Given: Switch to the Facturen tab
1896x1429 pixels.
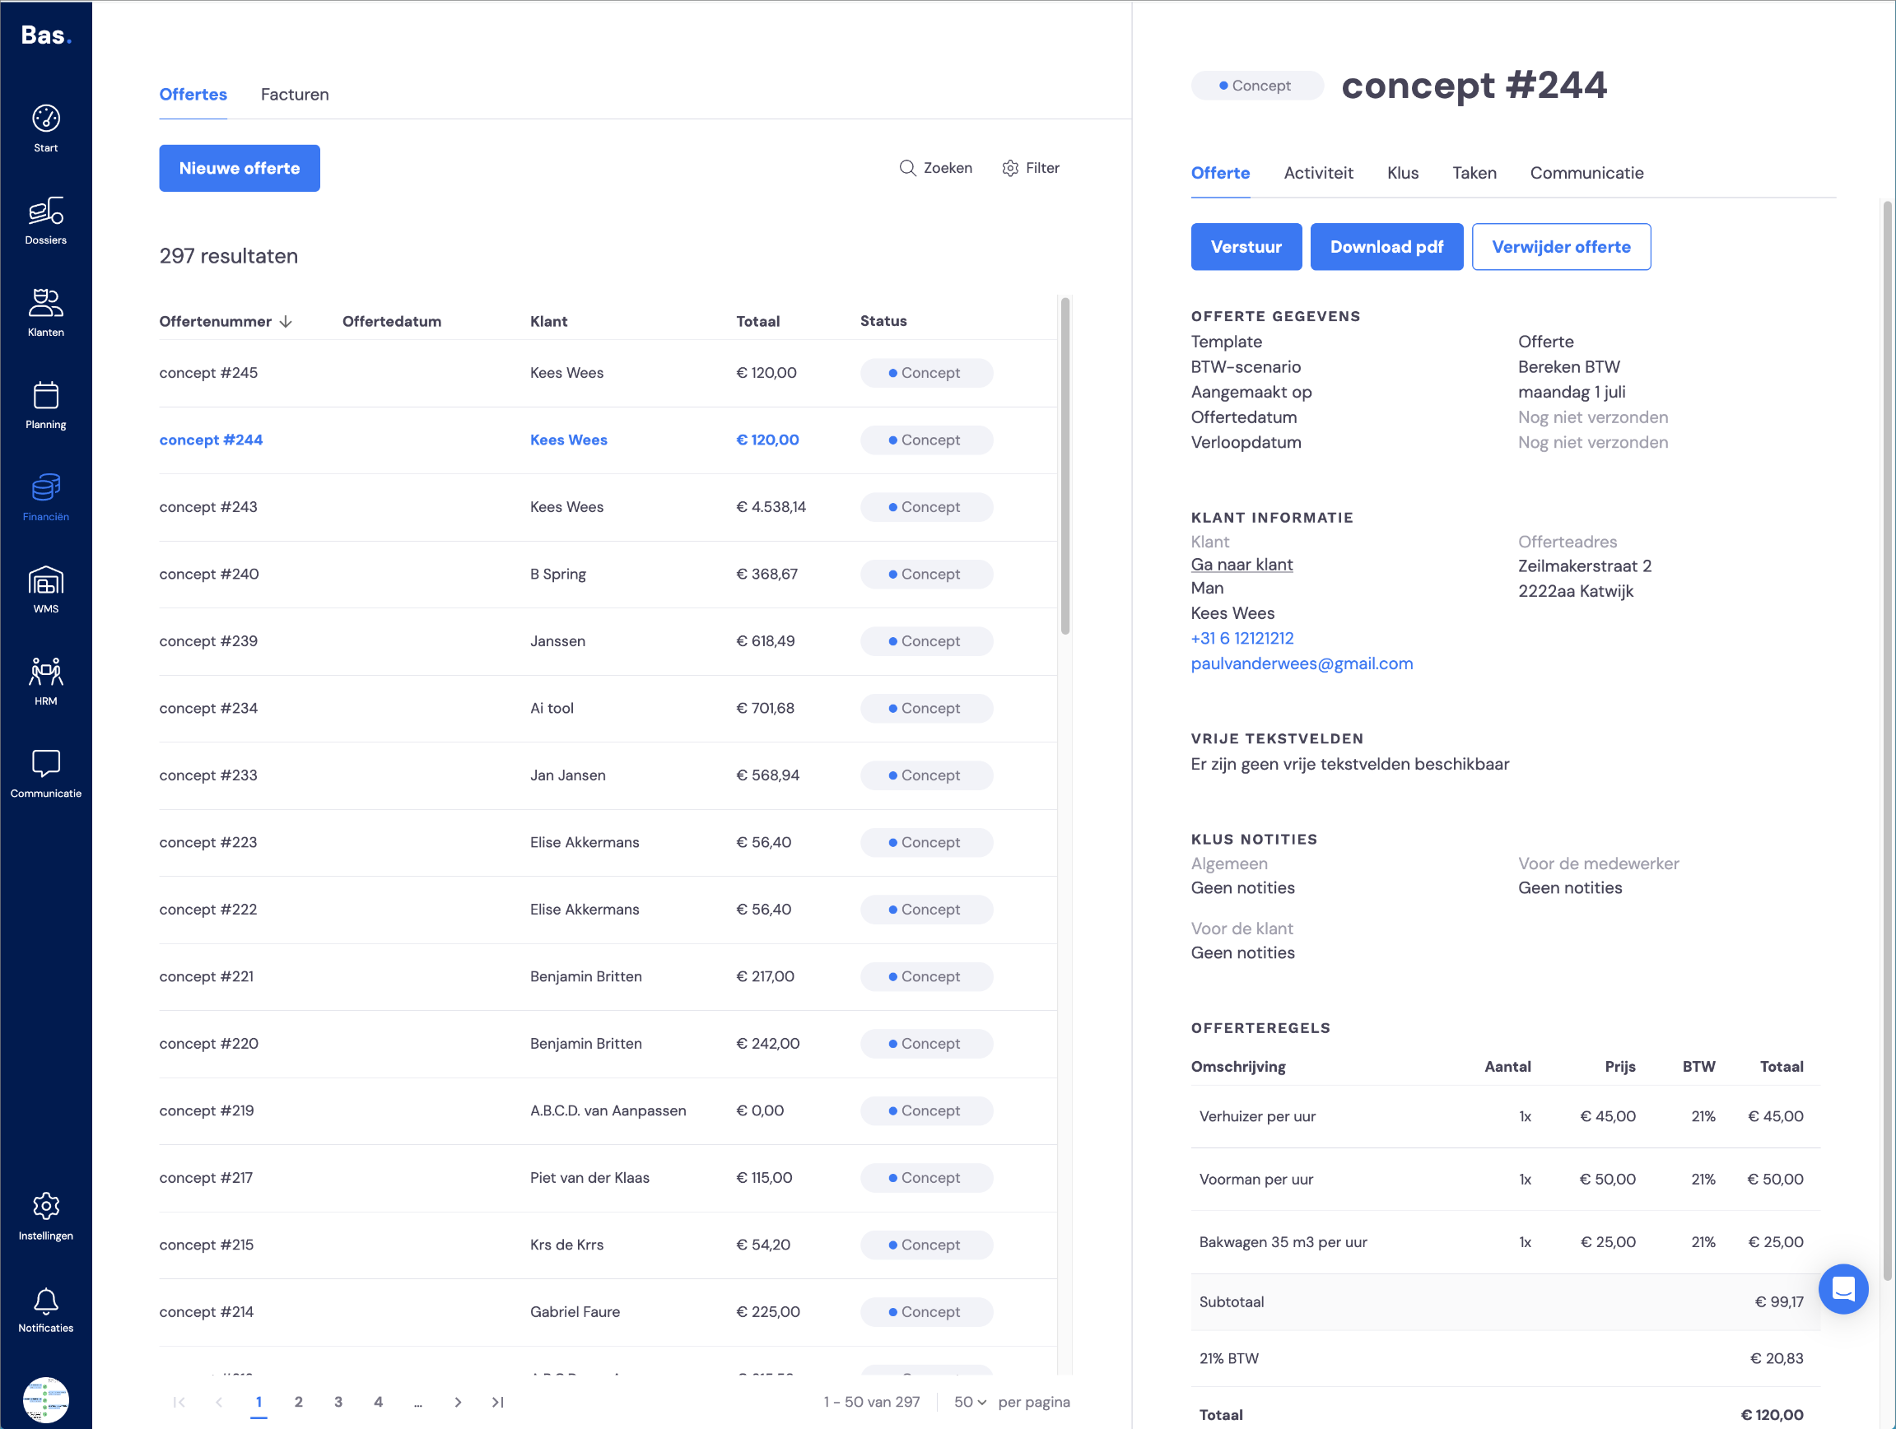Looking at the screenshot, I should 294,95.
